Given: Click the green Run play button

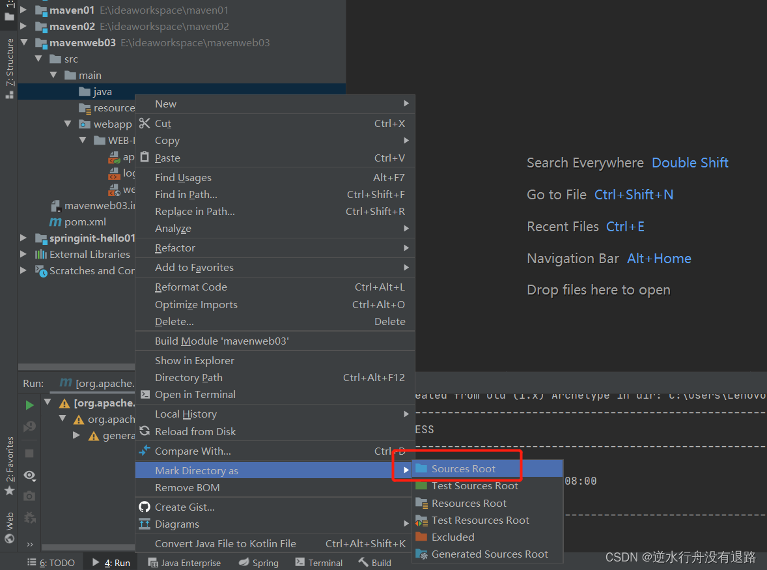Looking at the screenshot, I should [x=29, y=405].
